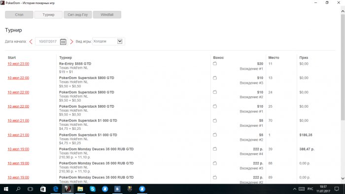Open 10 июл 19:00 link with place 39
Screen dimensions: 345x194
[18, 149]
